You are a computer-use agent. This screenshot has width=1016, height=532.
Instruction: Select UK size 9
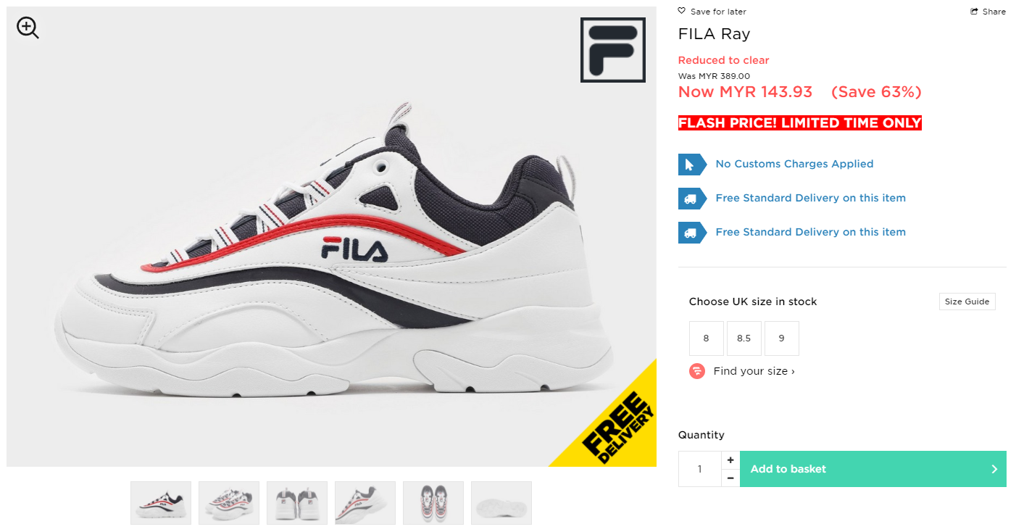pos(782,338)
